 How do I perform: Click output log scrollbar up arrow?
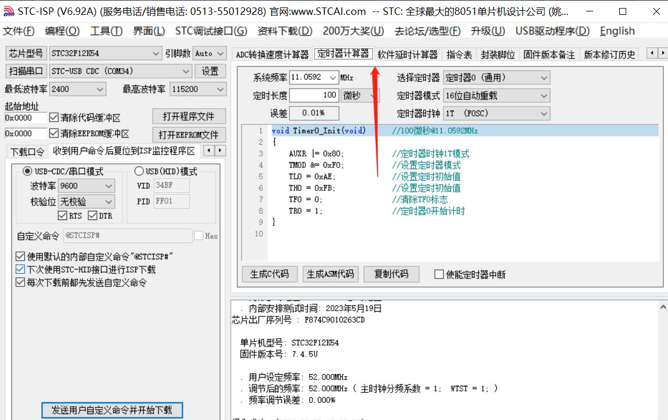663,307
